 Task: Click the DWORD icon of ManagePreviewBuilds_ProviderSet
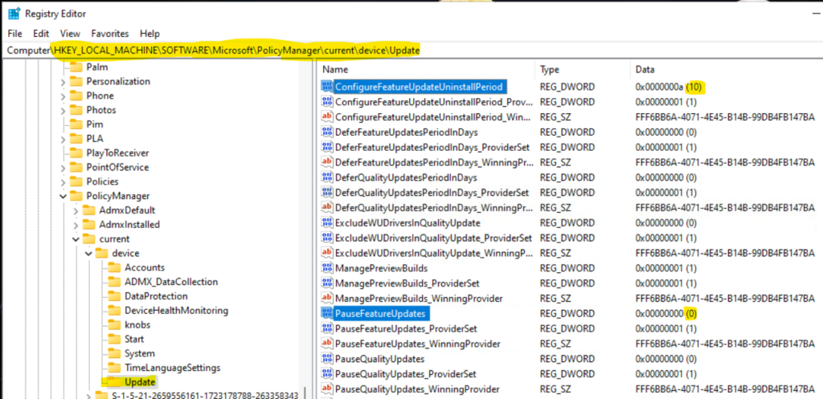(x=327, y=283)
